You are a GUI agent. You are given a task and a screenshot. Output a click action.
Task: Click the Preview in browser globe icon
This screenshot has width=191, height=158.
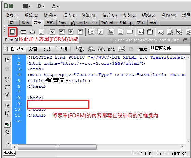coord(91,49)
